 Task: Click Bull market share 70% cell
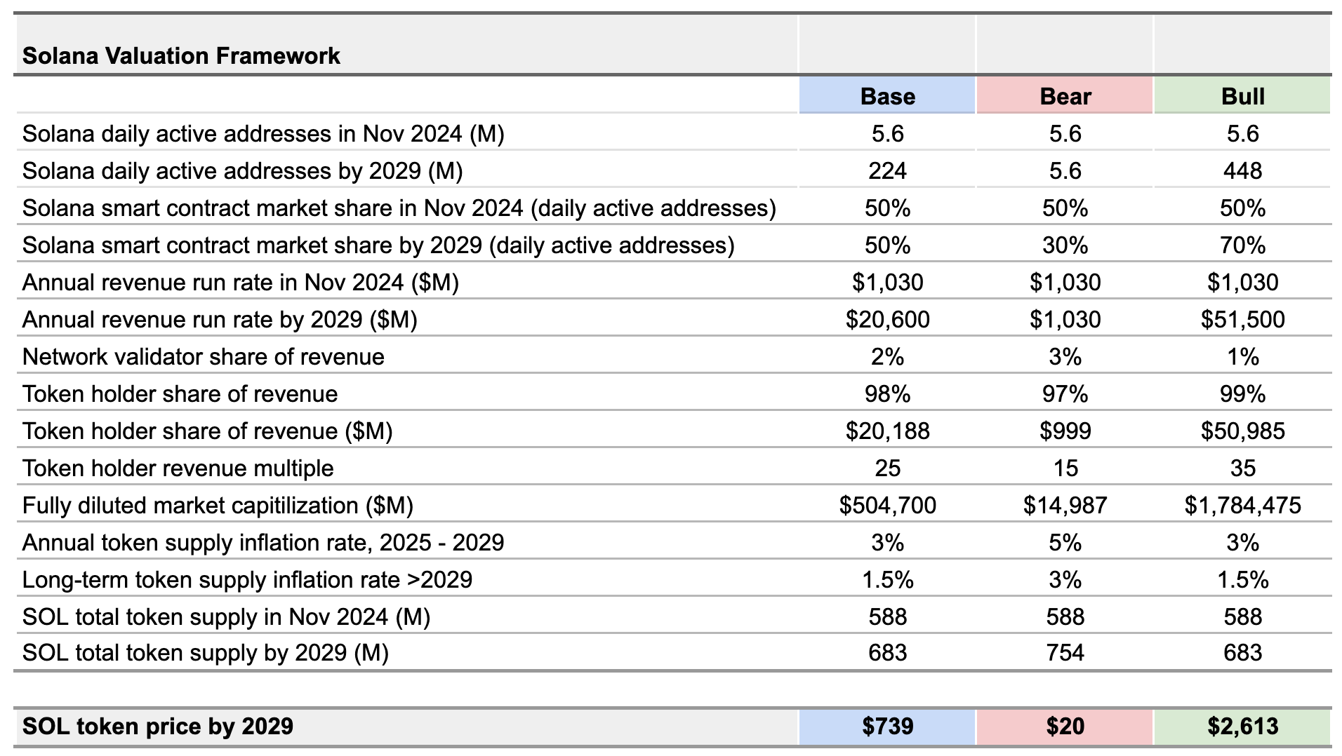[1242, 245]
